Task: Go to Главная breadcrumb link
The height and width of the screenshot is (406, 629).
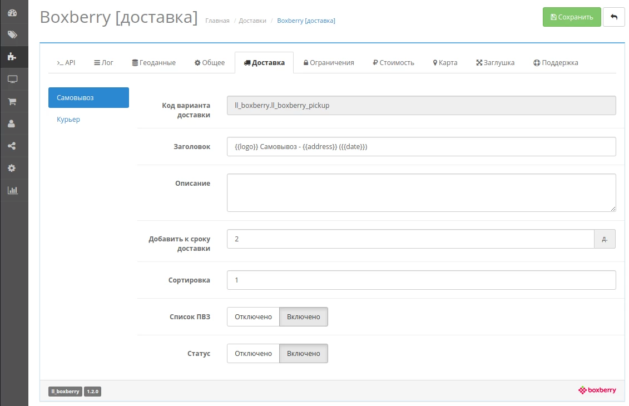Action: [217, 21]
